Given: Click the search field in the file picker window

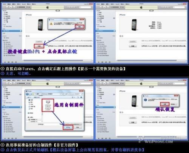Looking at the screenshot, I should coord(74,94).
